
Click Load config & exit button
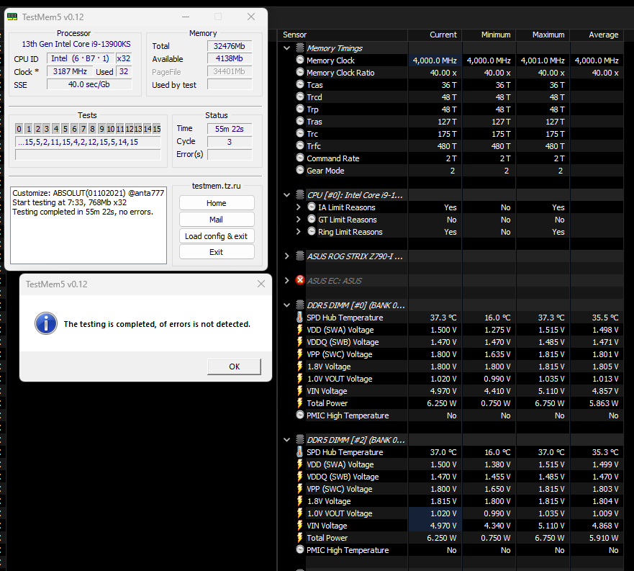tap(217, 236)
